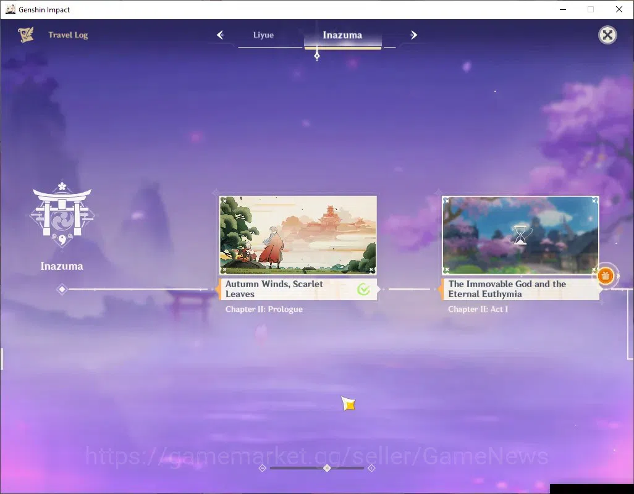Switch to the Liyue tab
The height and width of the screenshot is (494, 634).
[264, 35]
